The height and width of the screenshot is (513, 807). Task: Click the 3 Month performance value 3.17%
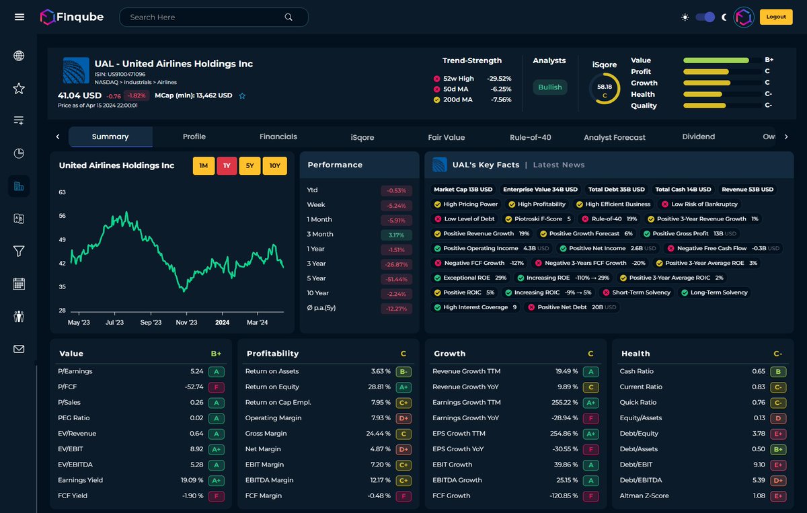[x=397, y=235]
